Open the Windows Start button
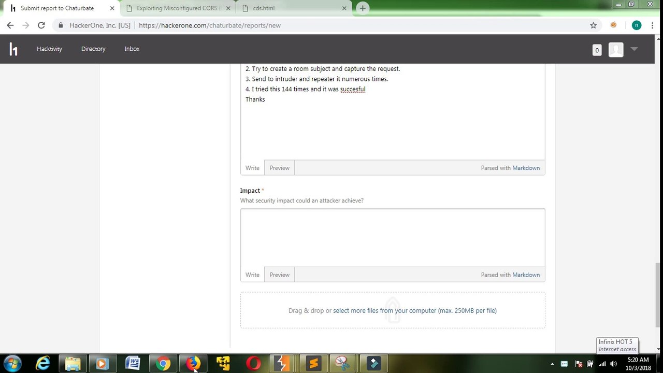The image size is (663, 373). coord(12,363)
